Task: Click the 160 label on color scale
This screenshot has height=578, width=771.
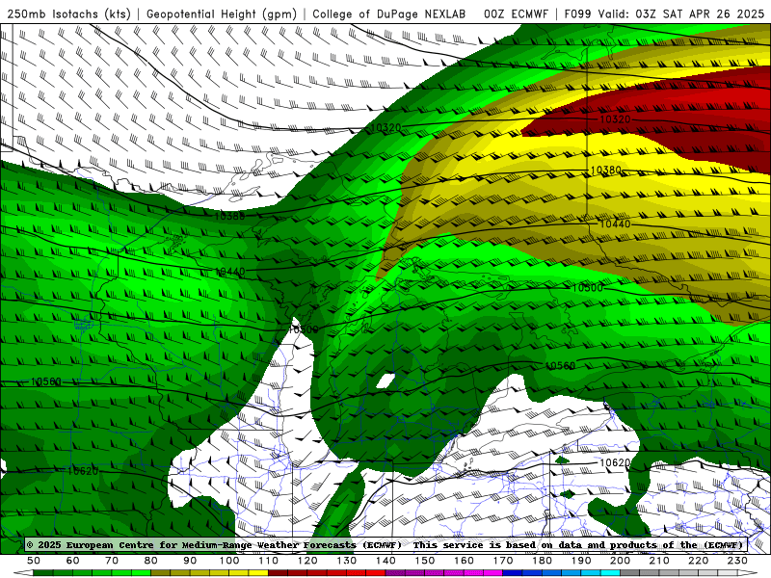Action: [464, 561]
